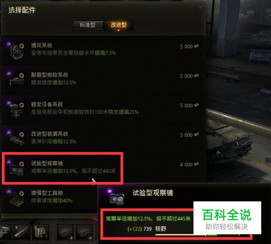
Task: Click the 4 000 price of 试验型观察镜
Action: point(186,165)
